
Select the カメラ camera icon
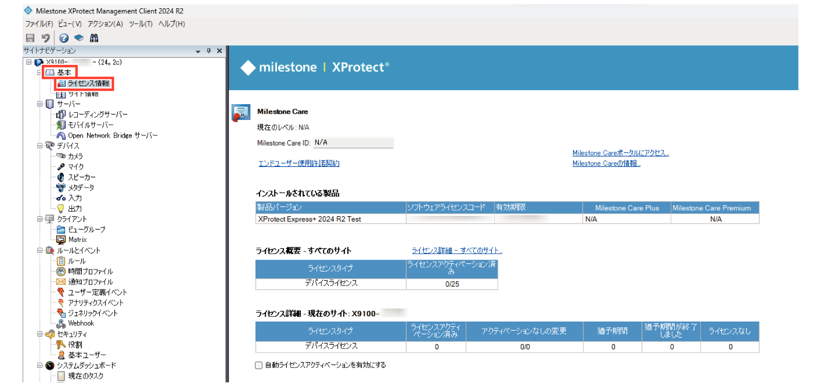pyautogui.click(x=61, y=156)
